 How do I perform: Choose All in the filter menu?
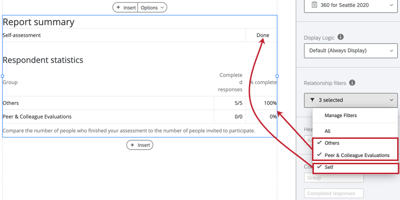coord(328,131)
